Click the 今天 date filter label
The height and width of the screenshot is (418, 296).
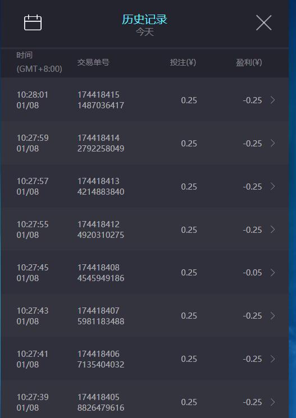pyautogui.click(x=145, y=32)
